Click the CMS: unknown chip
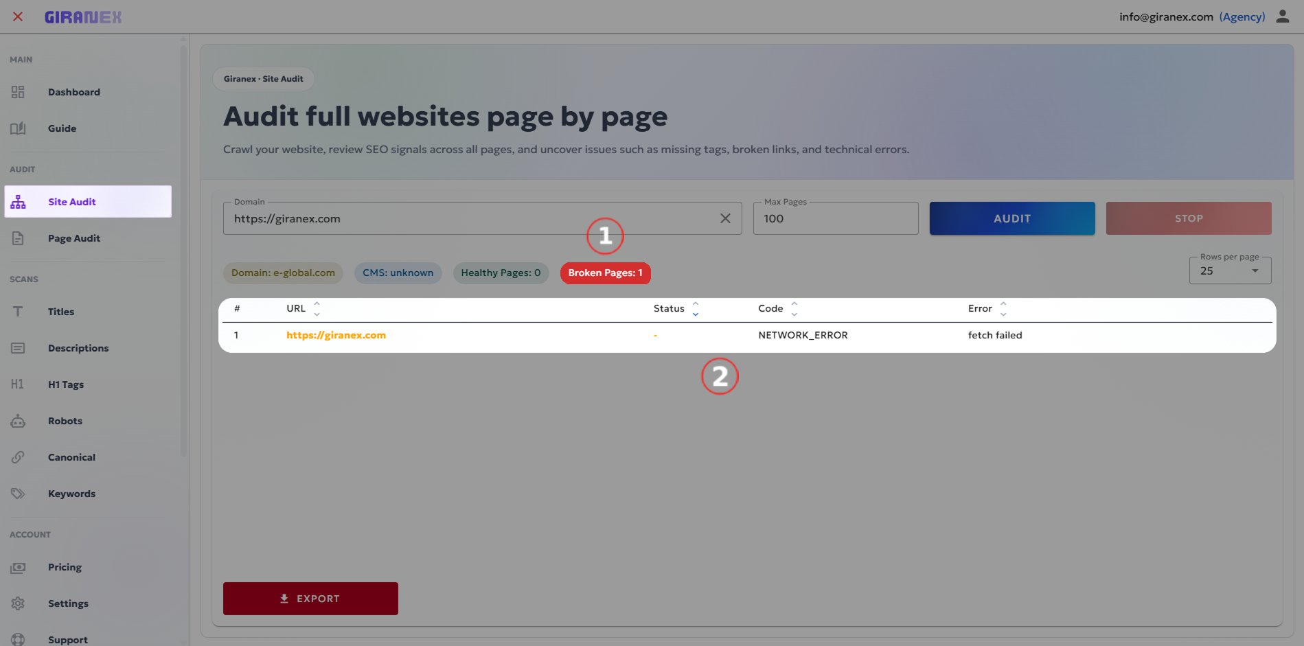This screenshot has height=646, width=1304. click(398, 273)
